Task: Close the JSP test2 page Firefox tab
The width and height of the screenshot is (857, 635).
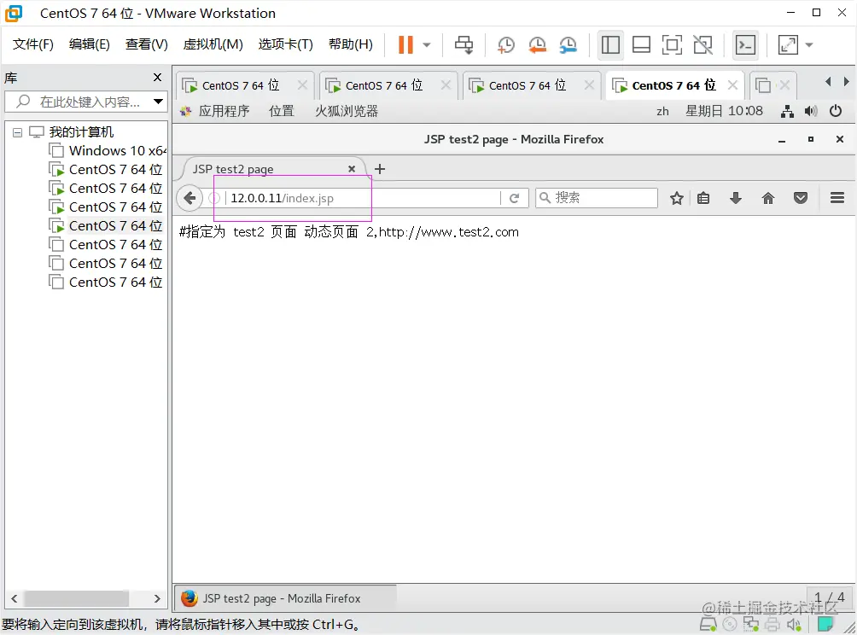Action: [352, 169]
